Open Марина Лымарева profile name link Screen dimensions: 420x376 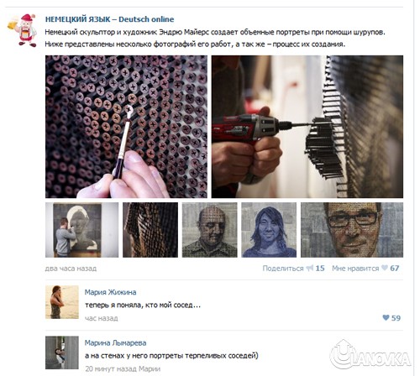pos(115,342)
